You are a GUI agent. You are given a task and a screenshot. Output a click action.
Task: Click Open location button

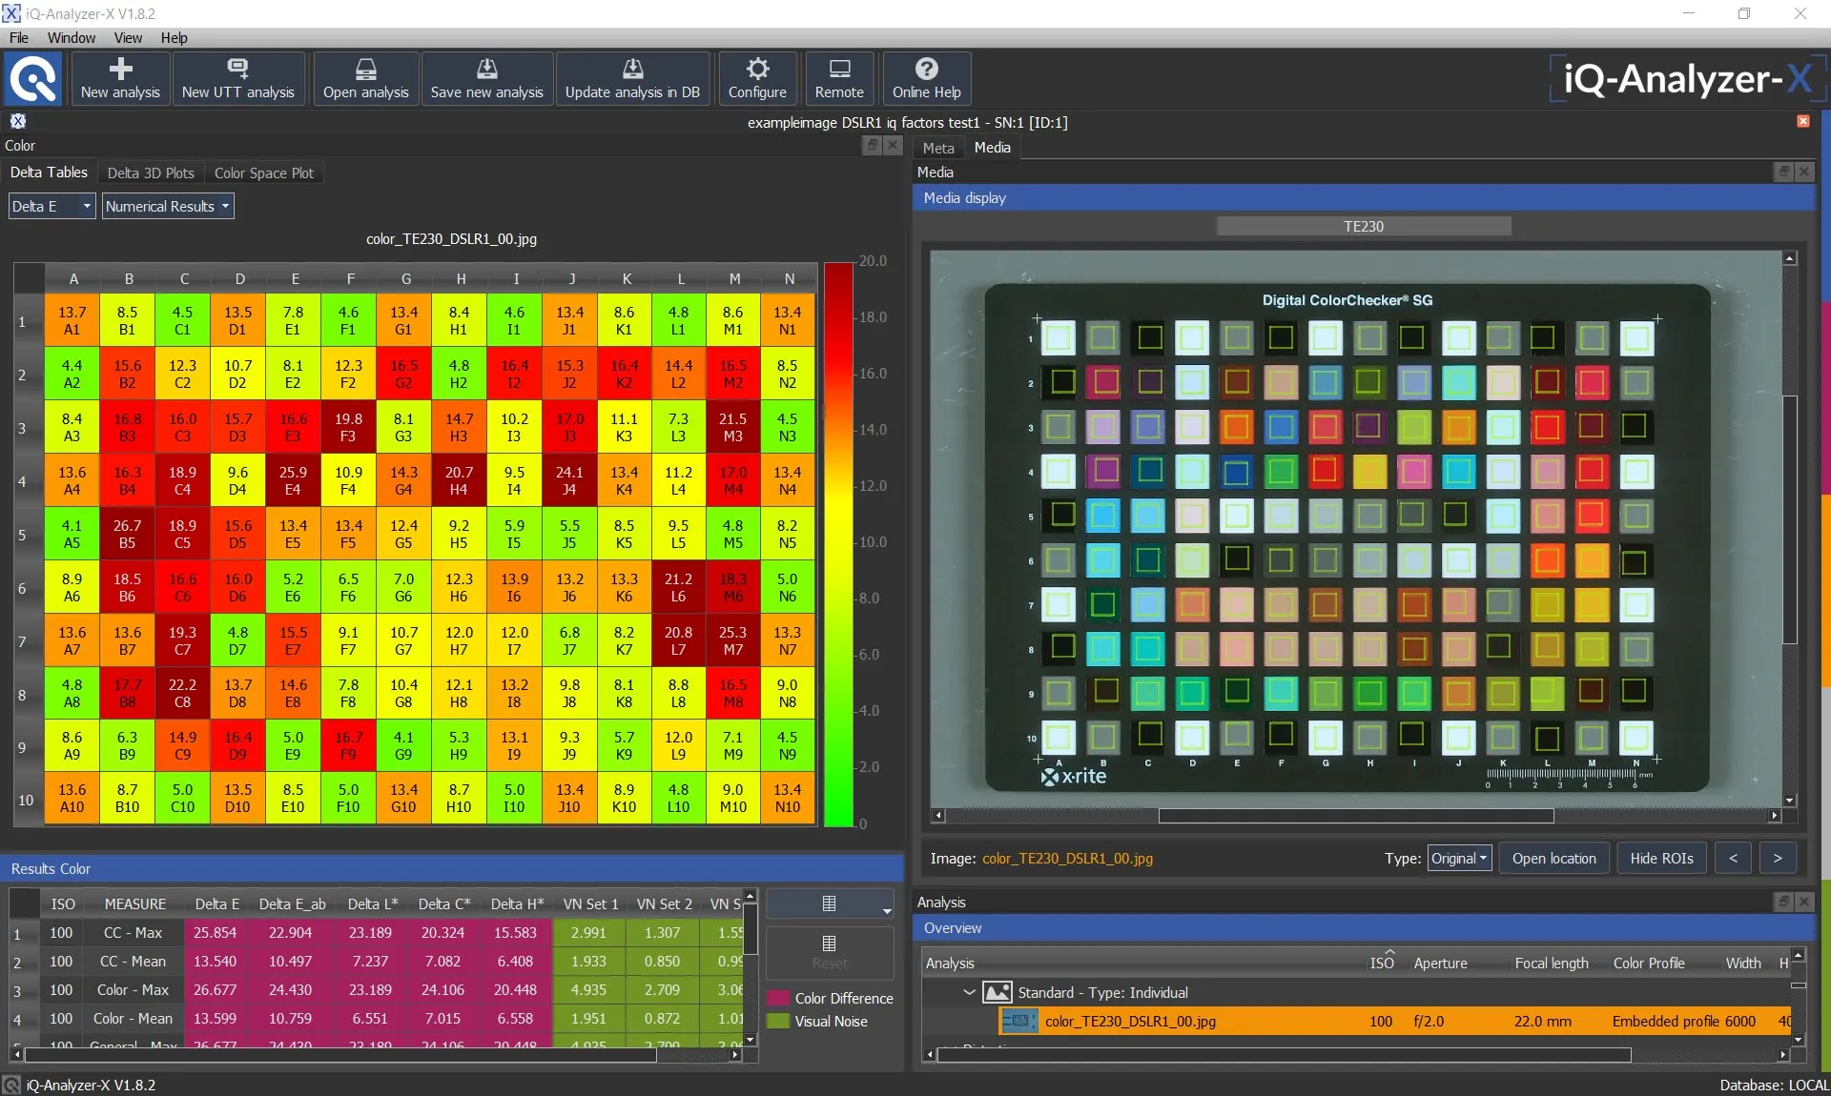point(1553,858)
